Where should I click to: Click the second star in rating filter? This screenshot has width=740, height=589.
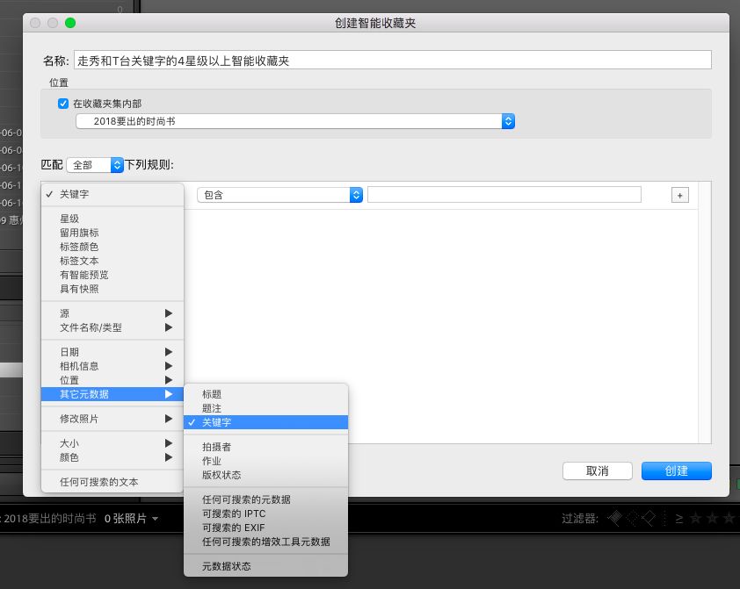click(x=713, y=519)
